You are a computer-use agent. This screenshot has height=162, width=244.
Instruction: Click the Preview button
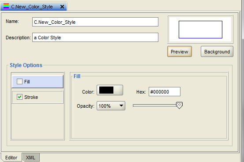click(x=180, y=52)
